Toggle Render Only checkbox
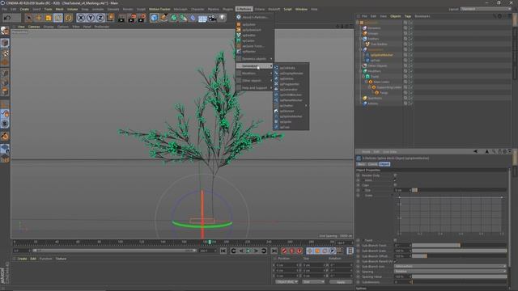The height and width of the screenshot is (291, 518). 395,175
